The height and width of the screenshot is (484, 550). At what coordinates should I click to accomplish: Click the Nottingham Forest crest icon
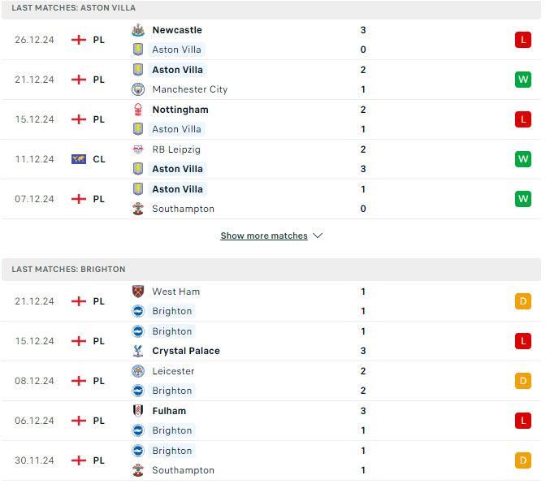pyautogui.click(x=138, y=110)
